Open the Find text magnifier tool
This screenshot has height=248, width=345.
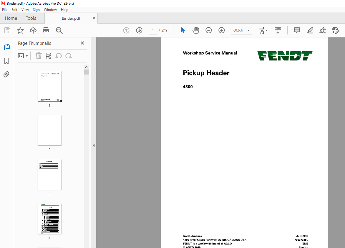[x=59, y=30]
